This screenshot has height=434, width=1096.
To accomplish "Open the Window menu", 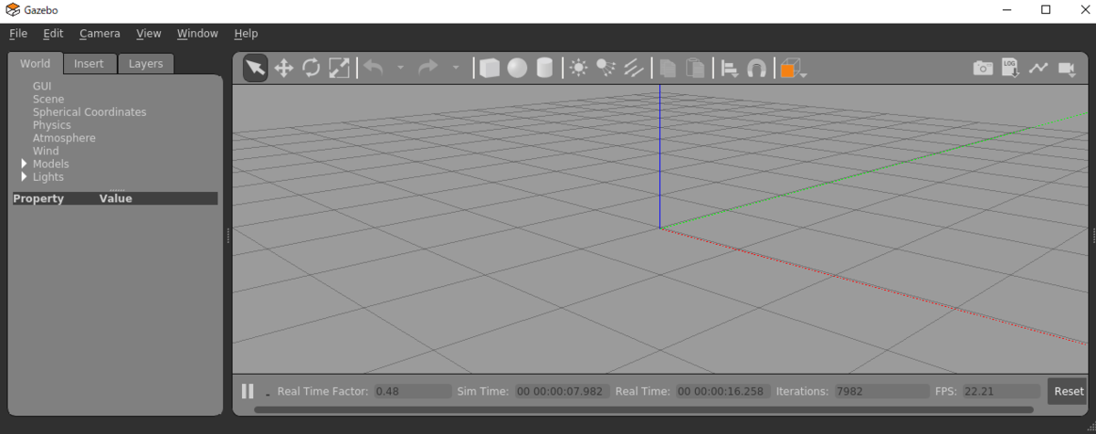I will click(197, 33).
